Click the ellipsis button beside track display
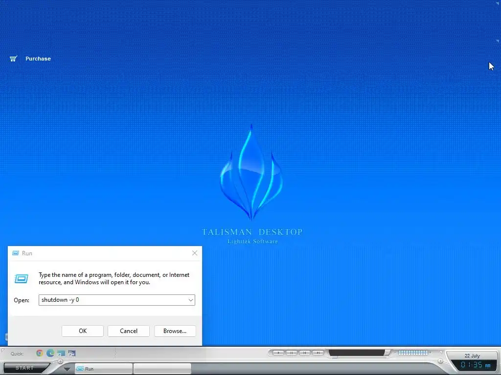Image resolution: width=501 pixels, height=375 pixels. pos(387,353)
